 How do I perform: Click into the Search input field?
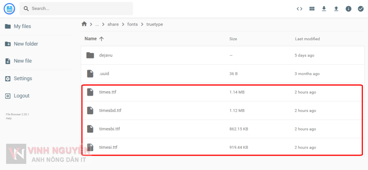79,8
